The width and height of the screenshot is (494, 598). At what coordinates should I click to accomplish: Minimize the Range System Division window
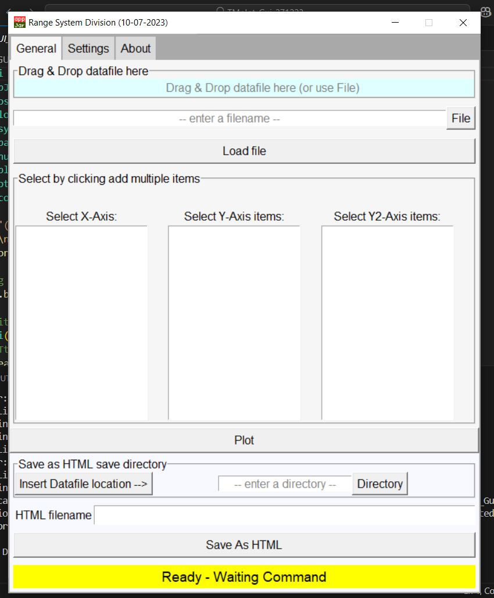coord(395,23)
